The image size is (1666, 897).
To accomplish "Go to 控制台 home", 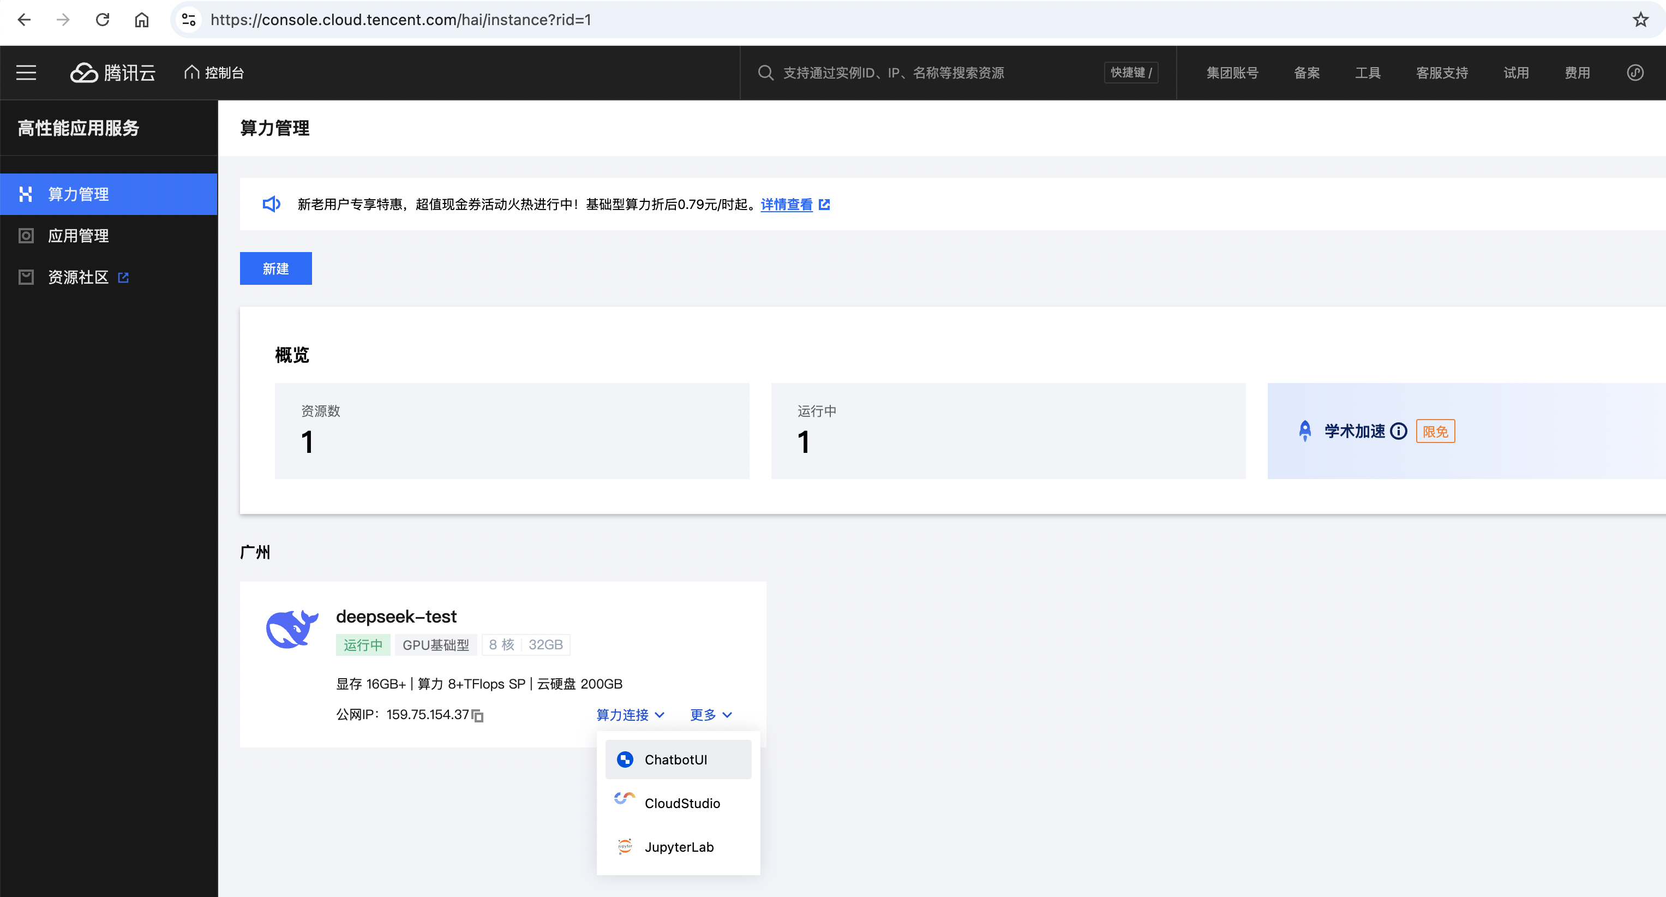I will pyautogui.click(x=213, y=73).
